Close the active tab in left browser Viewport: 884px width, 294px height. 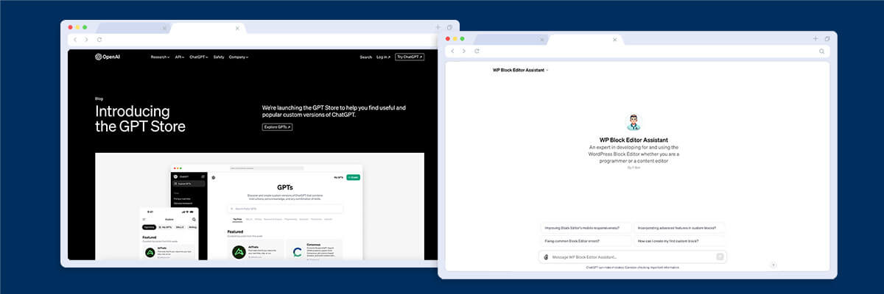tap(237, 28)
